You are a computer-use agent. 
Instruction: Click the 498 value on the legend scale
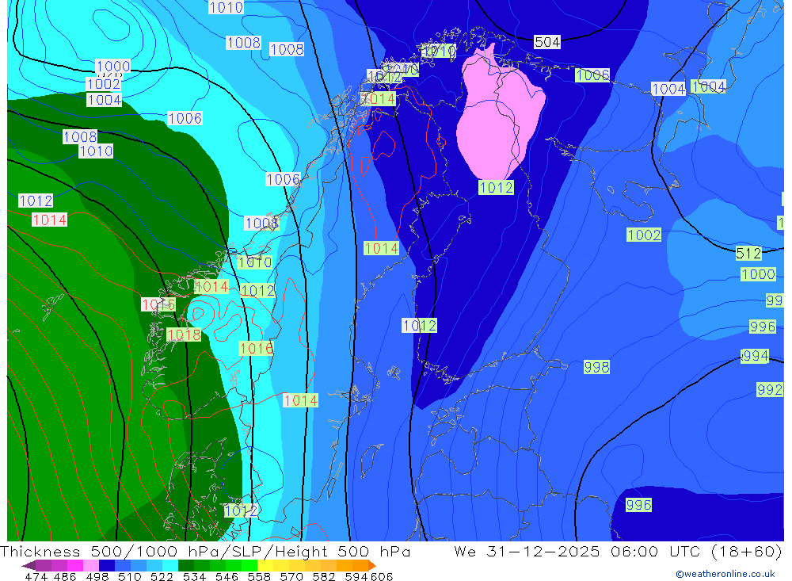pyautogui.click(x=97, y=576)
